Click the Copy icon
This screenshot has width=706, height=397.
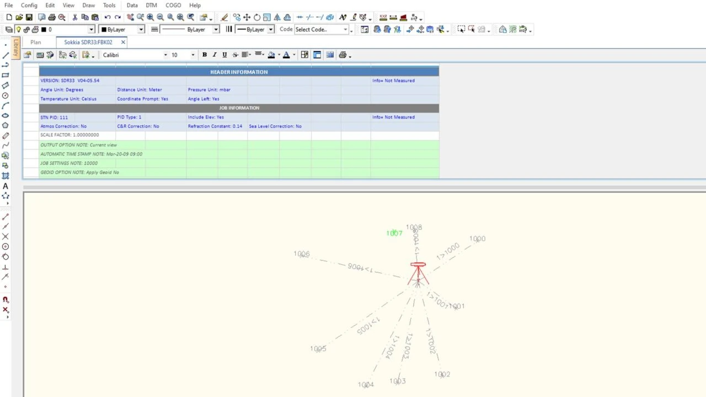tap(85, 18)
